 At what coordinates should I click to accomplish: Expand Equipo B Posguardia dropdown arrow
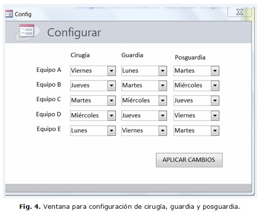[x=215, y=86]
